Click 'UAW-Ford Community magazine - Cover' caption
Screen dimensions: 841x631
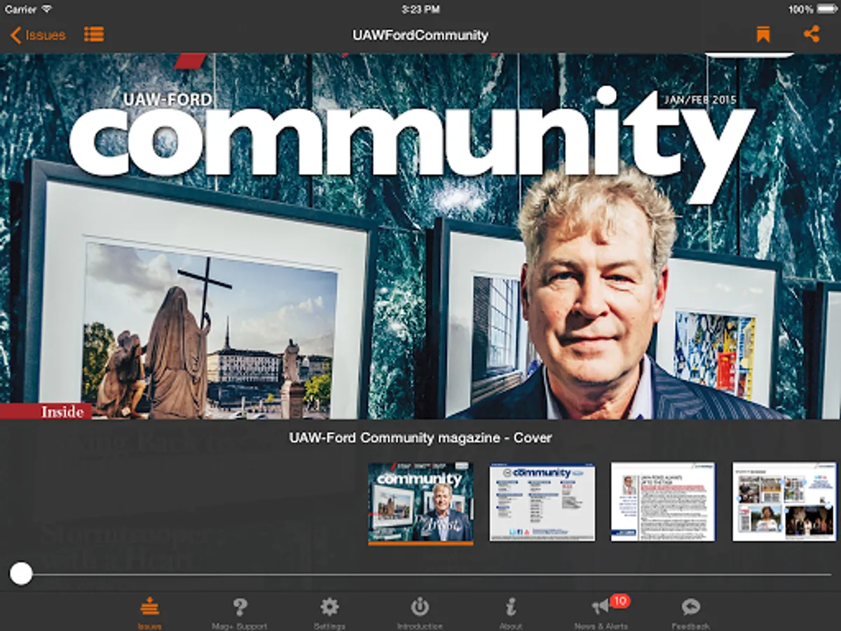coord(420,438)
